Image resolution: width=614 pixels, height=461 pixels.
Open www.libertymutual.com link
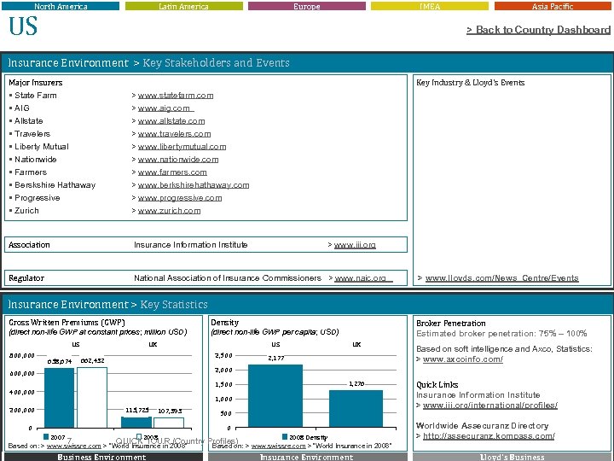[182, 147]
